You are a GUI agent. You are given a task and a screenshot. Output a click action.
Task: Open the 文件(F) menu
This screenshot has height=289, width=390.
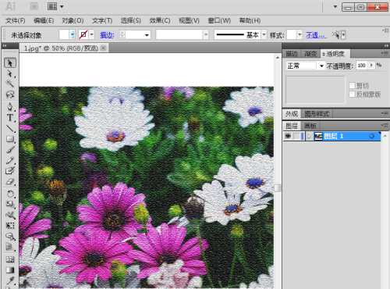tap(16, 20)
